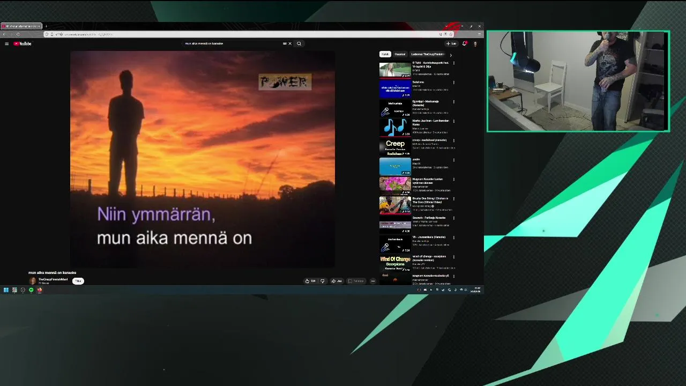The image size is (686, 386).
Task: Open the Creep Radiohead karaoke thumbnail
Action: pyautogui.click(x=395, y=147)
